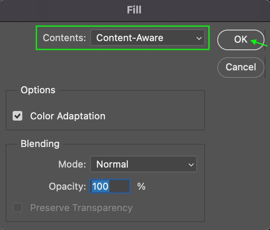
Task: Select the highlighted 100 opacity value
Action: pos(101,186)
